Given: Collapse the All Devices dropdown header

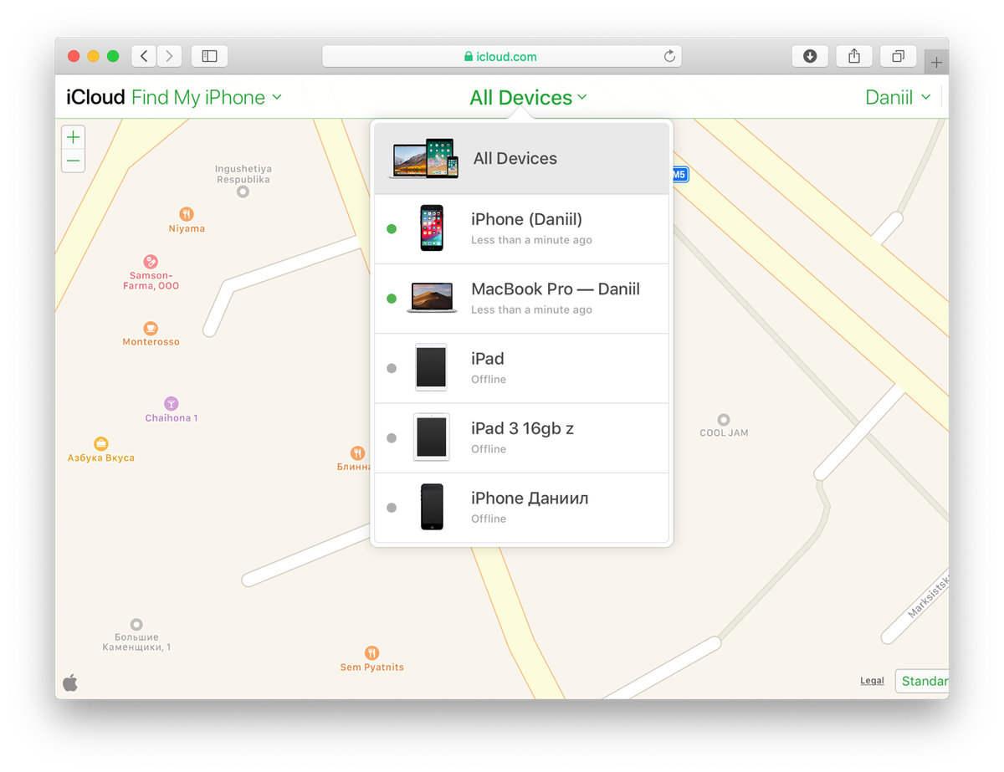Looking at the screenshot, I should (x=529, y=97).
